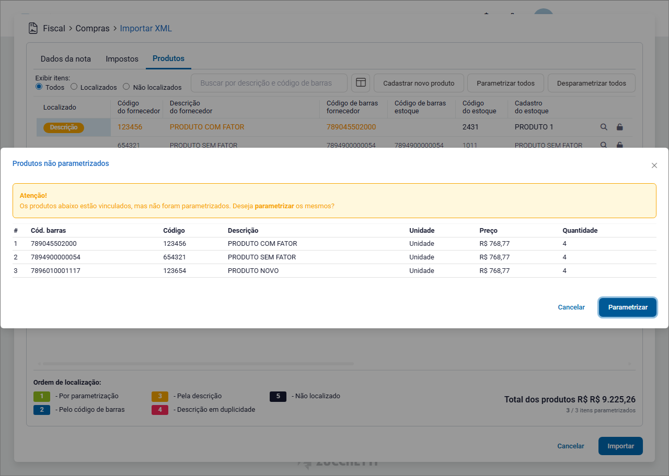Select the Localizados radio option

74,87
